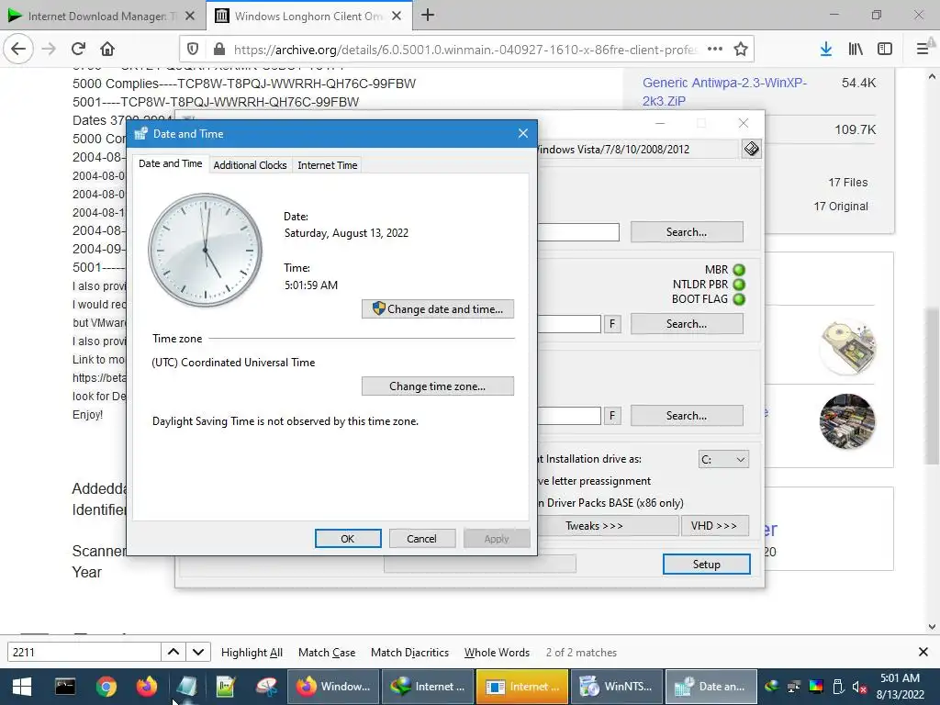
Task: Launch Firefox pinned taskbar icon
Action: click(146, 687)
